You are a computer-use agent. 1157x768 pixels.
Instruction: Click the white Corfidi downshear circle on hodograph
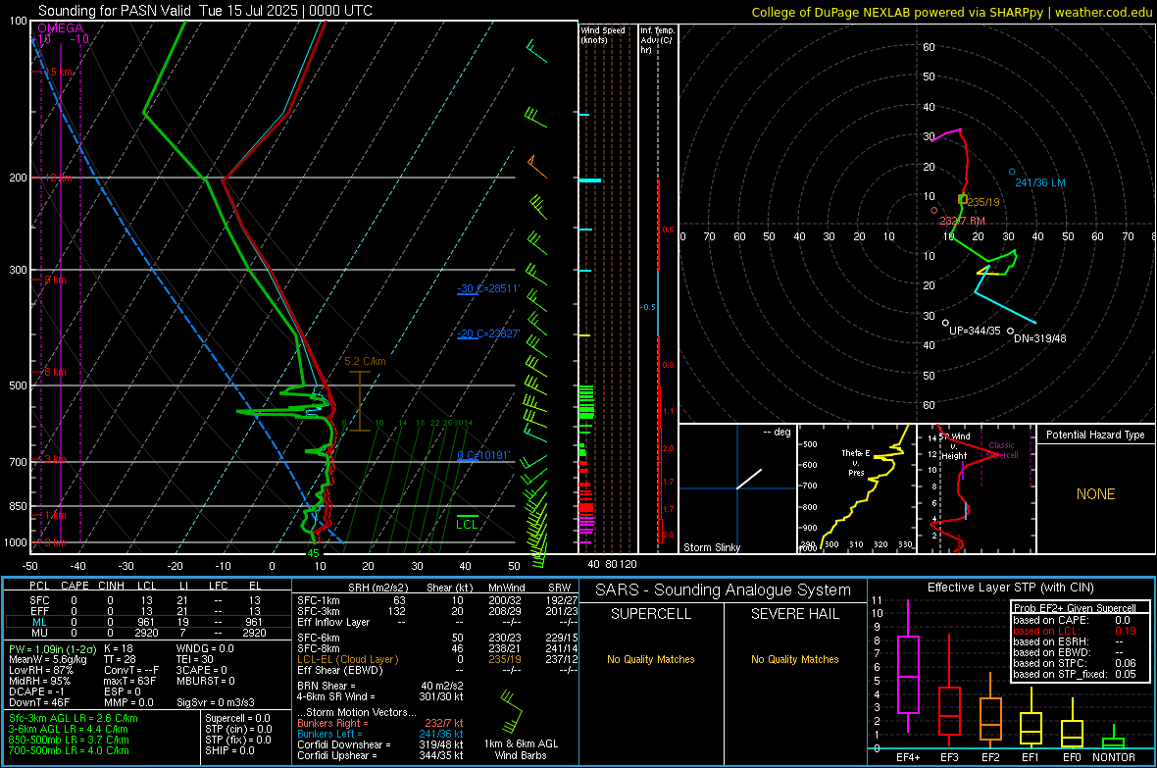click(1010, 331)
